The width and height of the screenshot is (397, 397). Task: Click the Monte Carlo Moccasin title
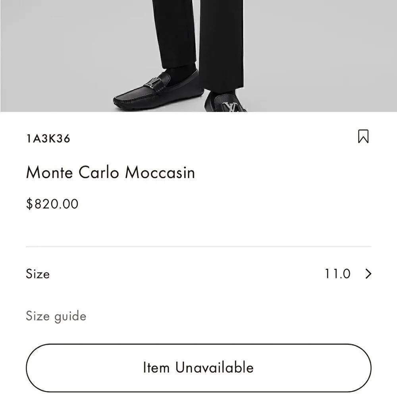click(110, 172)
